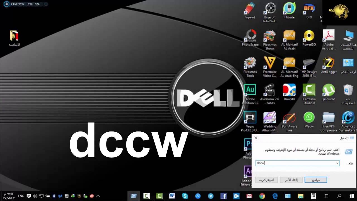Select the Wedding Album Maker icon
357x201 pixels.
coord(270,121)
